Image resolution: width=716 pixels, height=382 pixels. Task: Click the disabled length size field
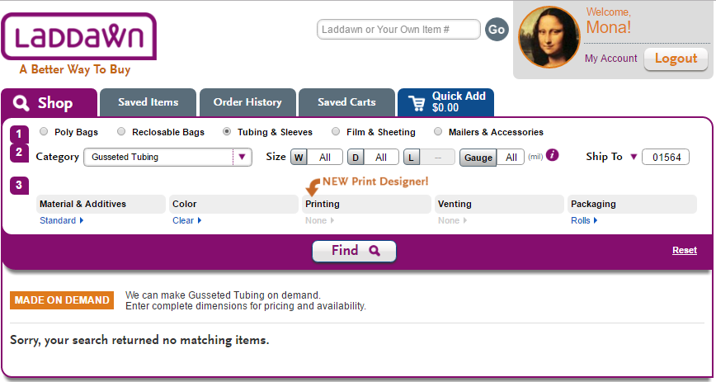pos(437,158)
